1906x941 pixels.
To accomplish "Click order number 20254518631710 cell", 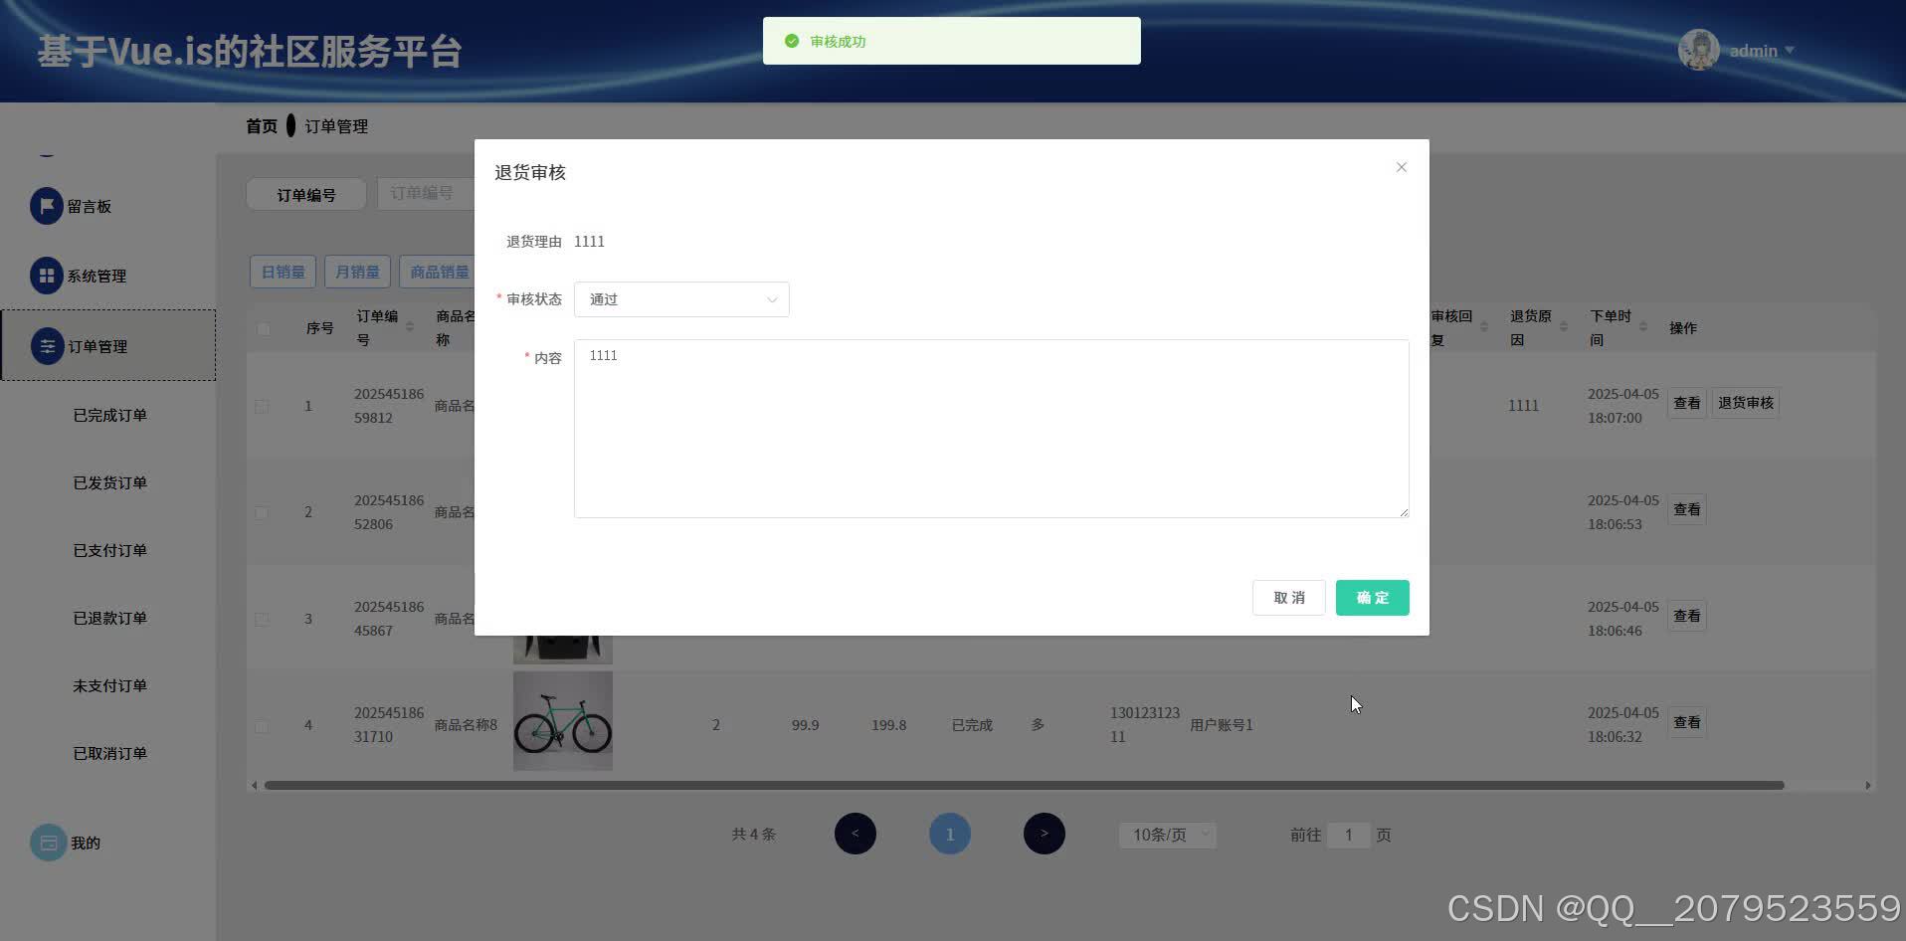I will [389, 725].
